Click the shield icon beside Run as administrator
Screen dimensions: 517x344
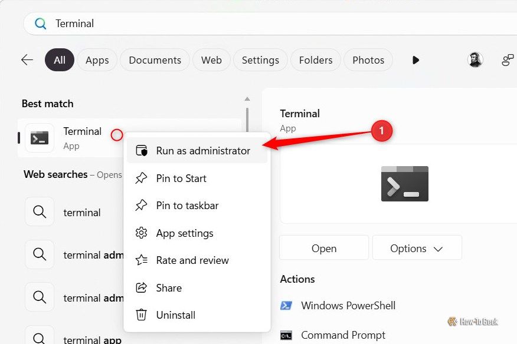142,150
